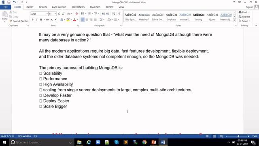Open the Paragraph dialog launcher
This screenshot has height=146, width=259.
[x=121, y=26]
